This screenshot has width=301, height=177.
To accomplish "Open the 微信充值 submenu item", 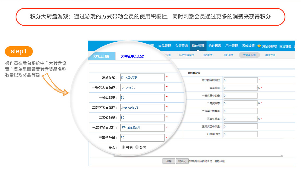I will 270,55.
